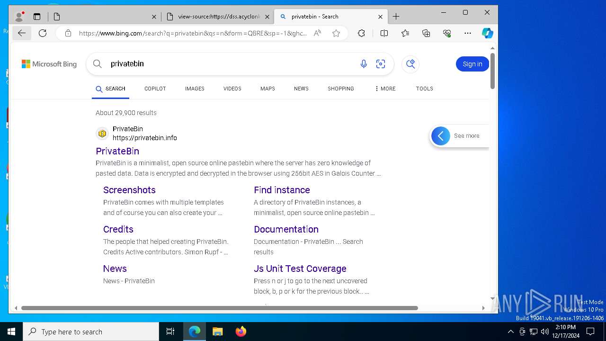Image resolution: width=606 pixels, height=341 pixels.
Task: Add this page to favorites star
Action: coord(336,33)
